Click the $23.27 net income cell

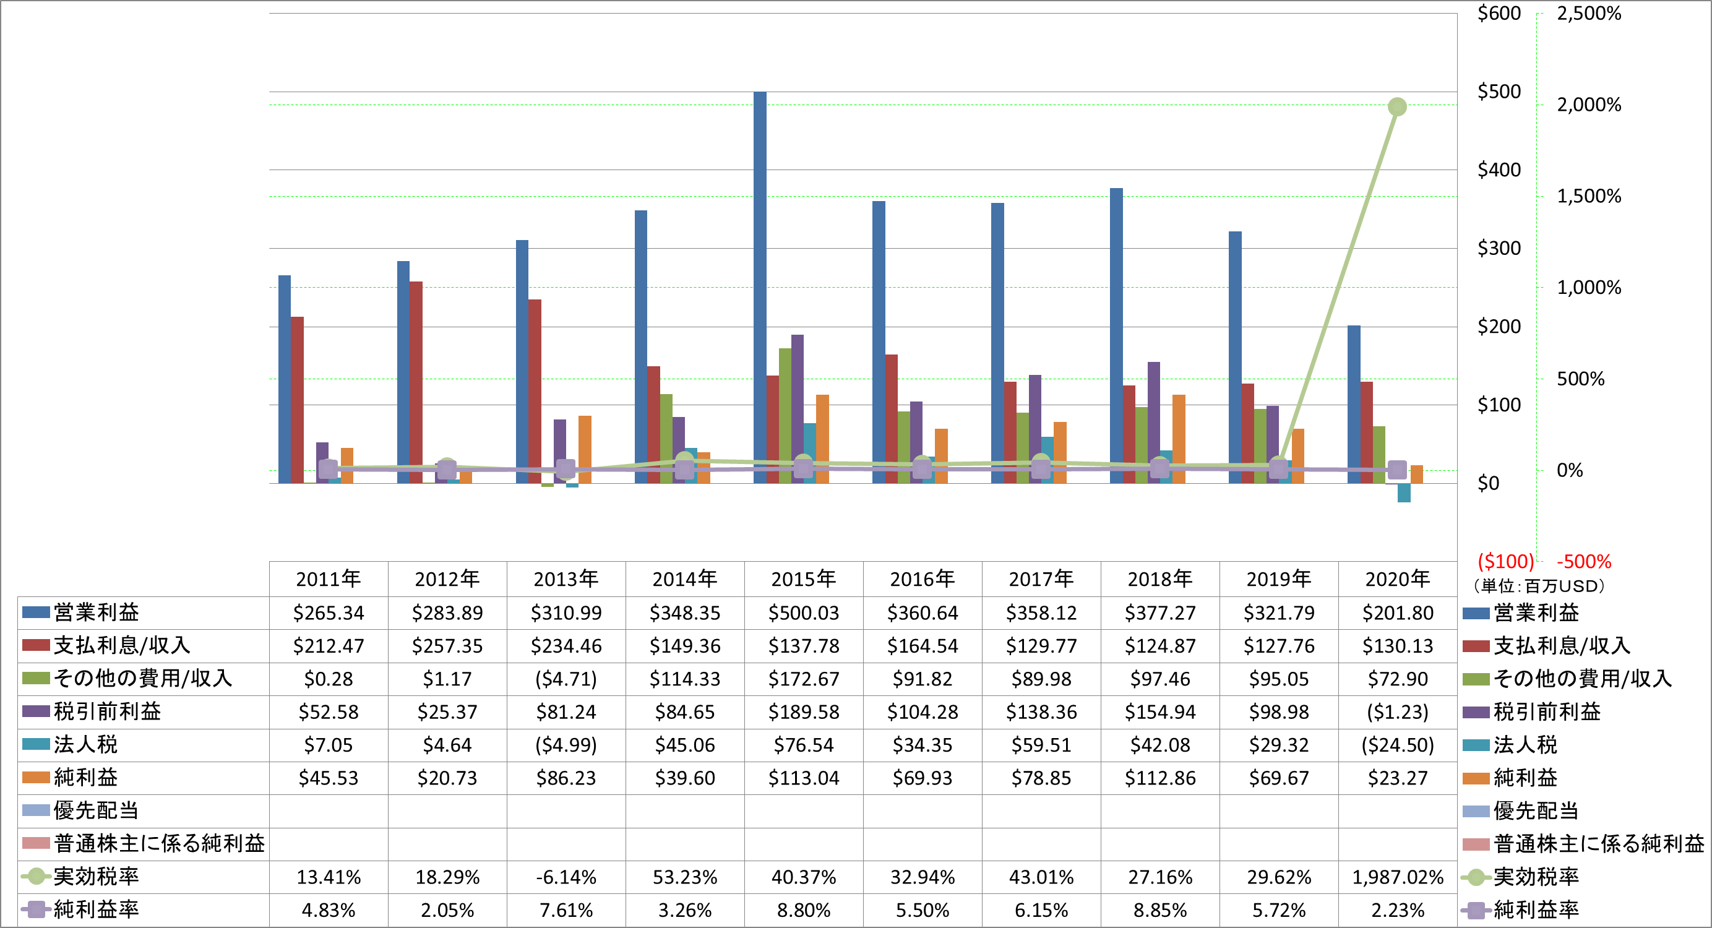1398,778
